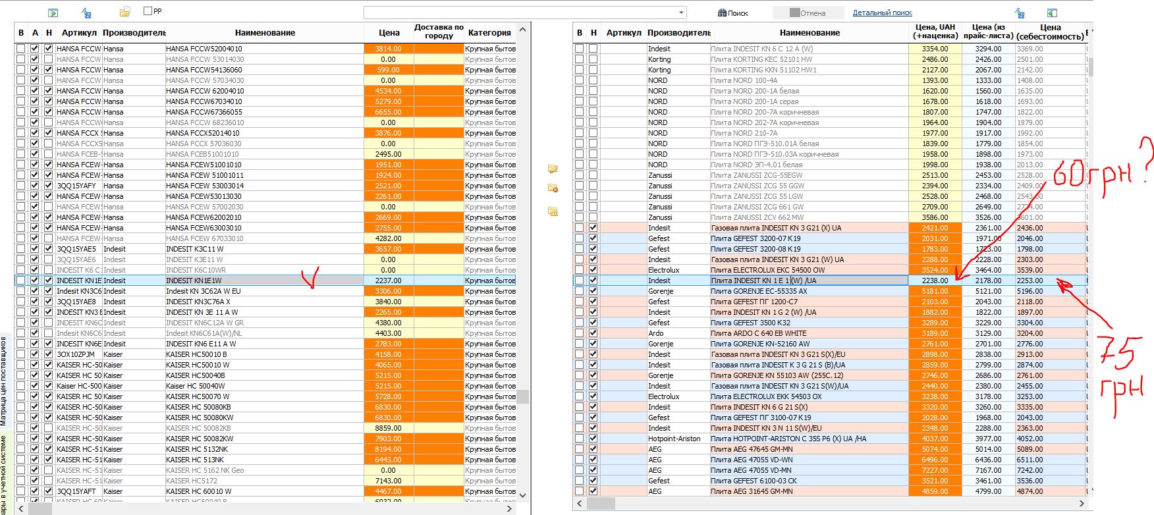This screenshot has height=515, width=1154.
Task: Click the Категория column header
Action: (x=489, y=32)
